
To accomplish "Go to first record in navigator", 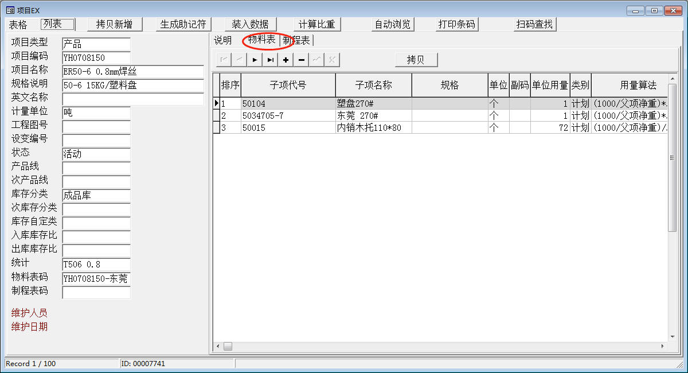I will 224,60.
